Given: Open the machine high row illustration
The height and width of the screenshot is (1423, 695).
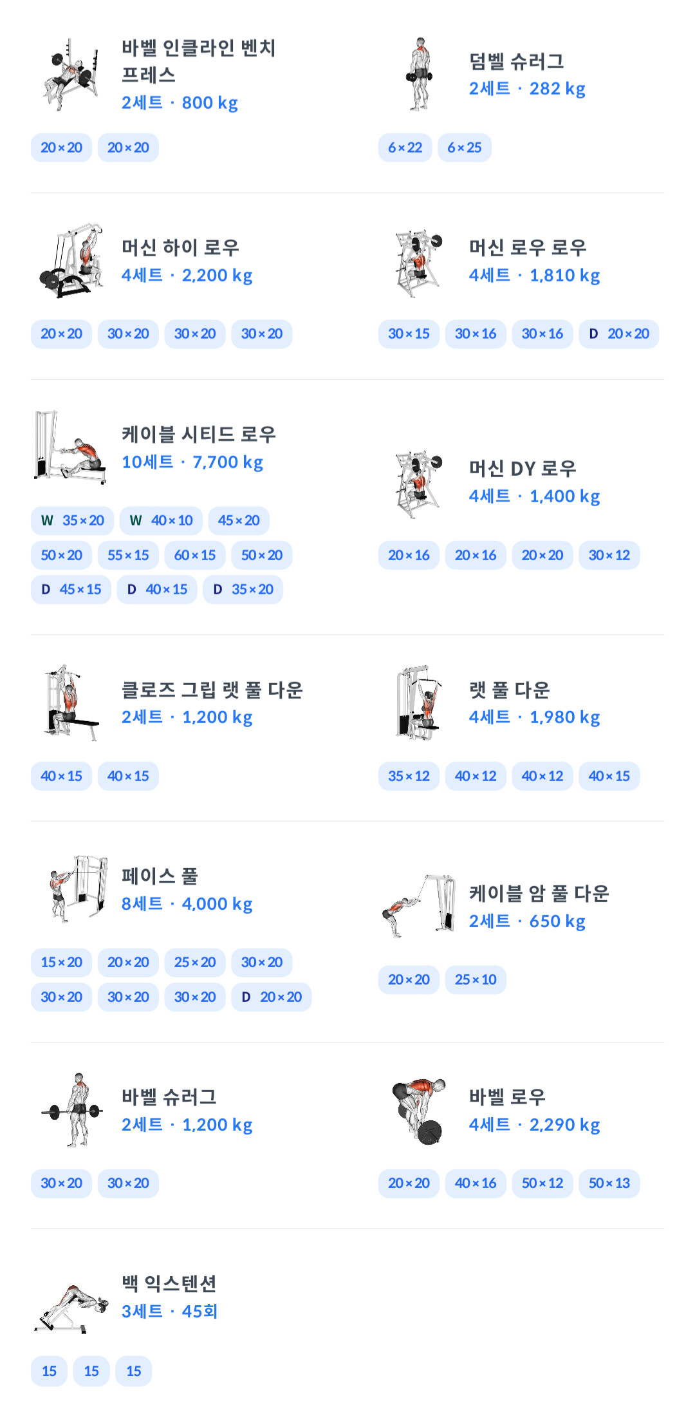Looking at the screenshot, I should click(70, 261).
